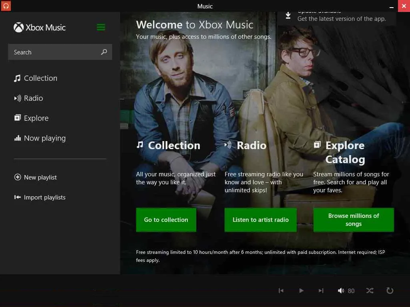Click Listen to artist radio button

(261, 220)
